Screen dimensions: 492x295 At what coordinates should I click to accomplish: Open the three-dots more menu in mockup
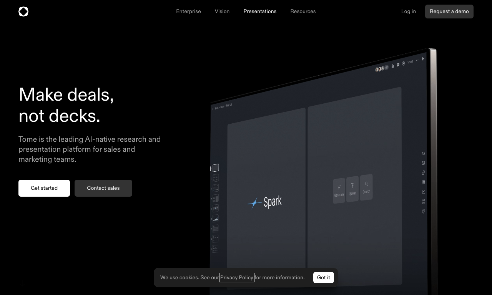click(x=417, y=60)
